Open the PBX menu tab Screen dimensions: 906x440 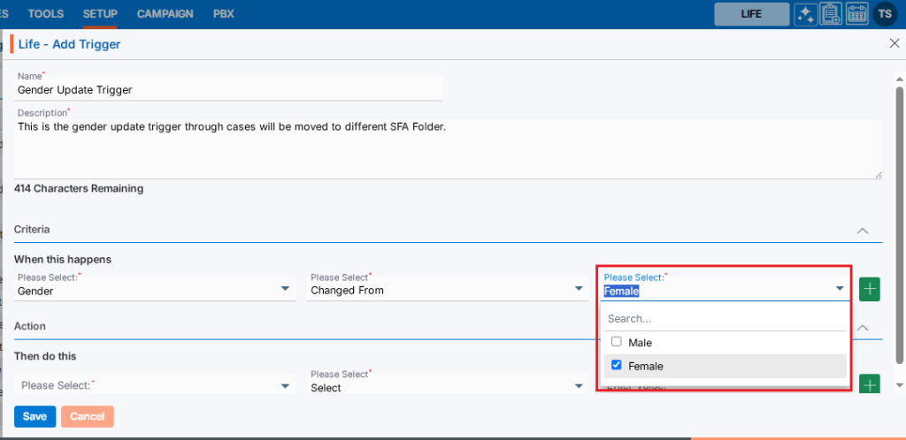(x=224, y=14)
